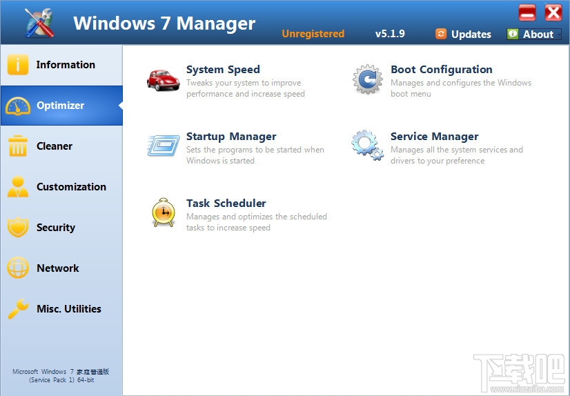The height and width of the screenshot is (396, 570).
Task: Click the Windows 7 Manager app logo
Action: 39,23
